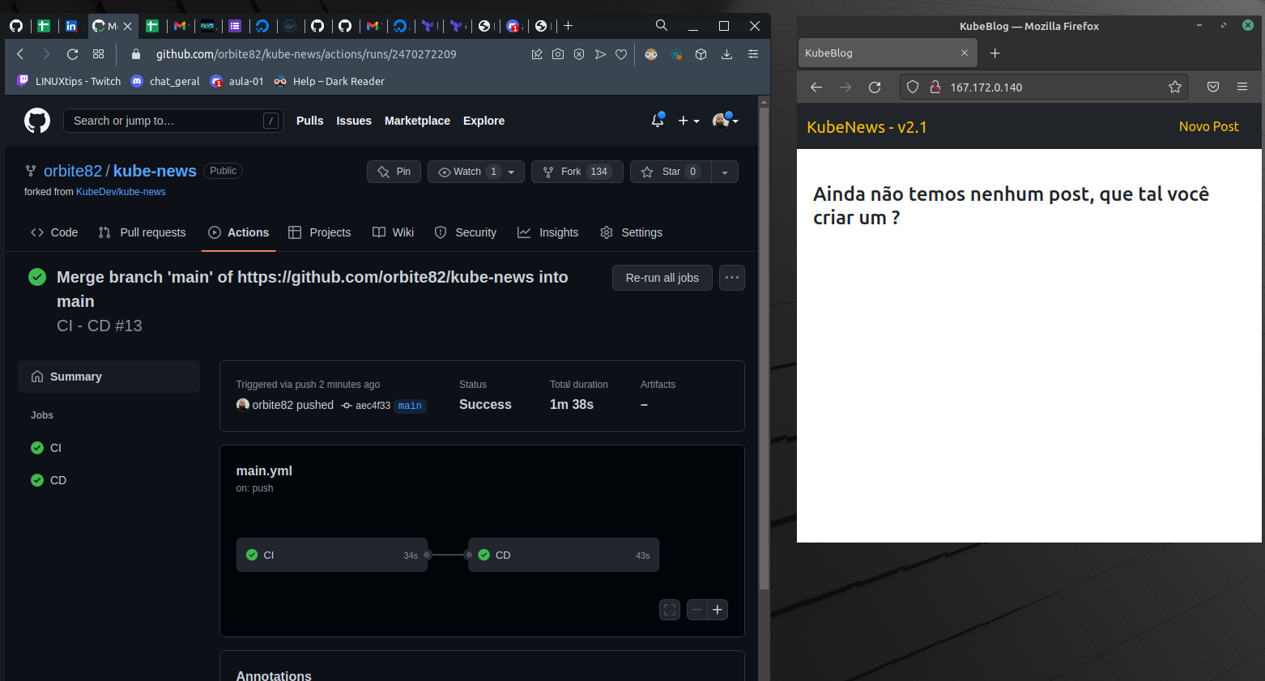1265x681 pixels.
Task: Open chat_geral Discord bookmark
Action: click(165, 81)
